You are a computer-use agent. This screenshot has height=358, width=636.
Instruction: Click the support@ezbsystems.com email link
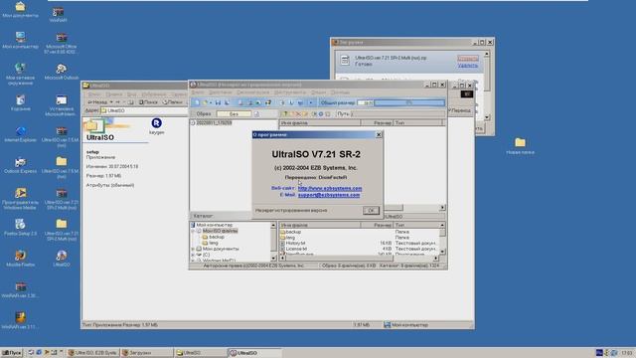[x=329, y=195]
